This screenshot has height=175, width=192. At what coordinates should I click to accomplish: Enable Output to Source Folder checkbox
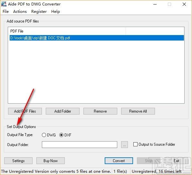pos(135,144)
